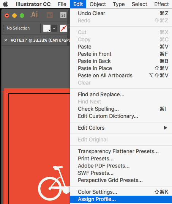Screen dimensions: 172x204
Task: Choose Undo Clear from Edit menu
Action: 121,13
